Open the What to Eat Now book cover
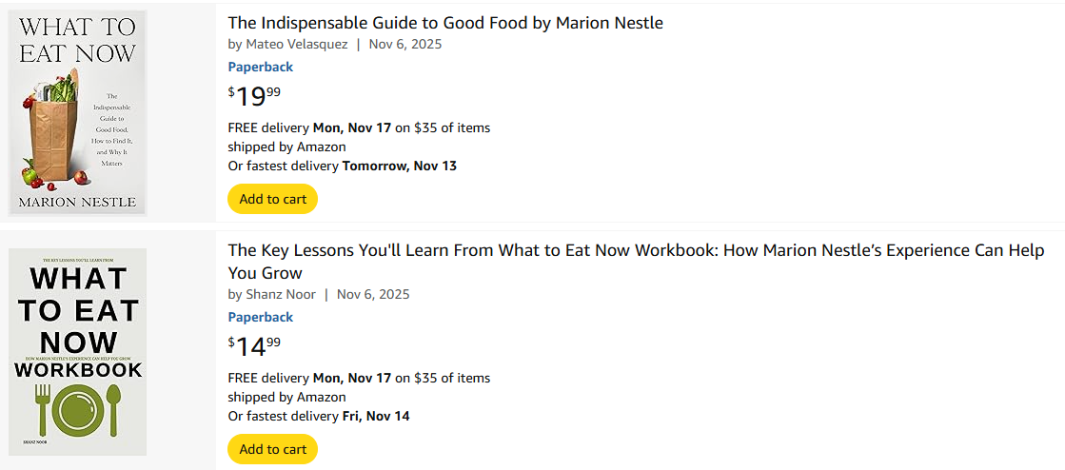The height and width of the screenshot is (470, 1065). (78, 111)
